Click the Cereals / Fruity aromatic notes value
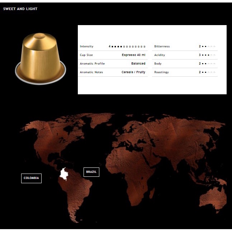The height and width of the screenshot is (232, 232). click(x=133, y=72)
